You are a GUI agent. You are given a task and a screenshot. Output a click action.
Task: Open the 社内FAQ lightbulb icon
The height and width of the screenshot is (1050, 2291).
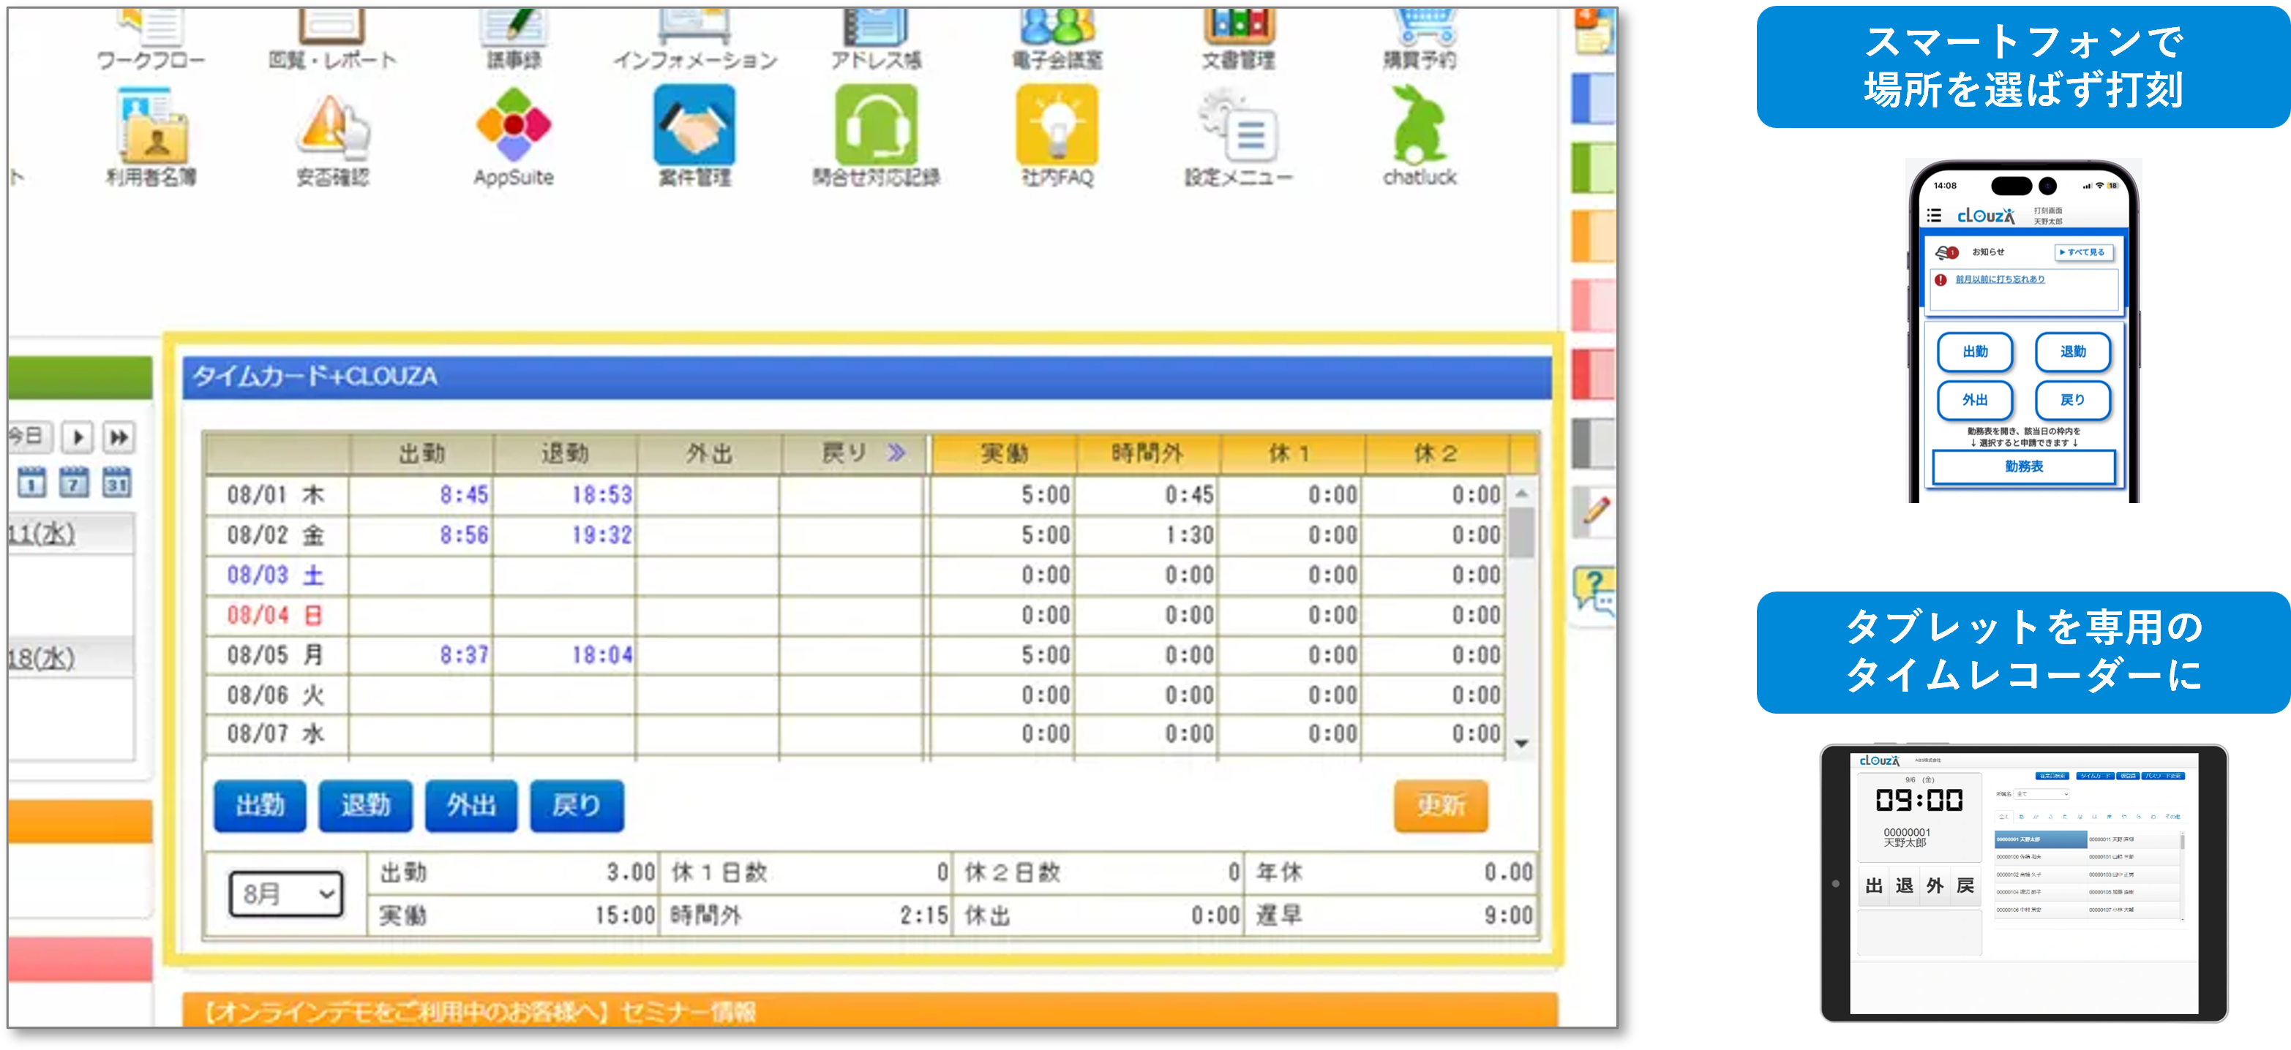(x=1057, y=136)
